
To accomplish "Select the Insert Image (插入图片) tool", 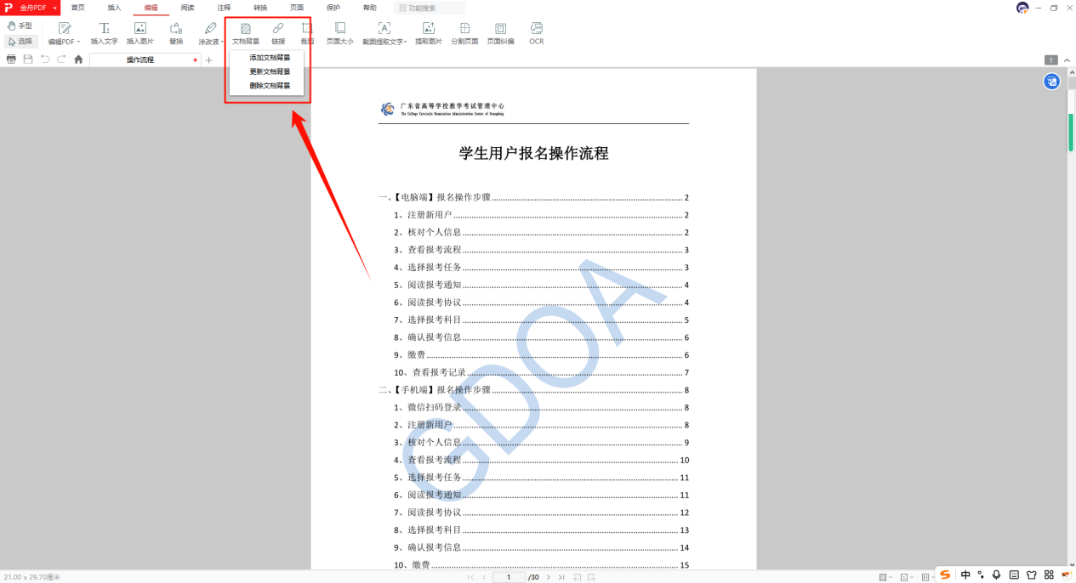I will click(139, 32).
